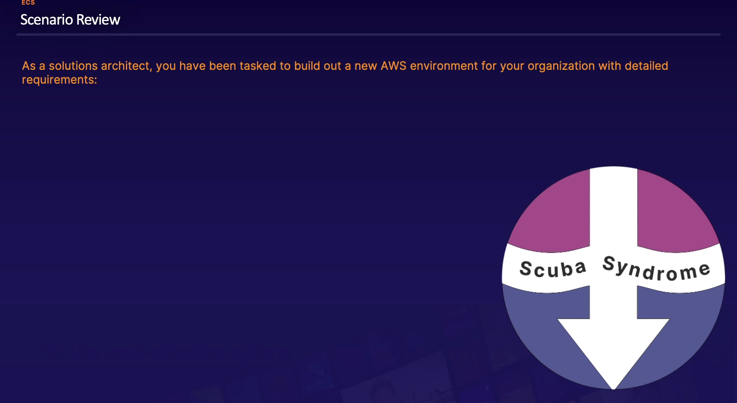737x403 pixels.
Task: Click the word Syndrome in the logo
Action: pyautogui.click(x=656, y=269)
